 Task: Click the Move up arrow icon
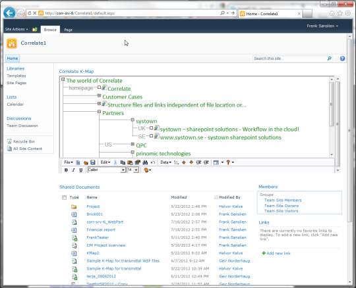[x=184, y=162]
